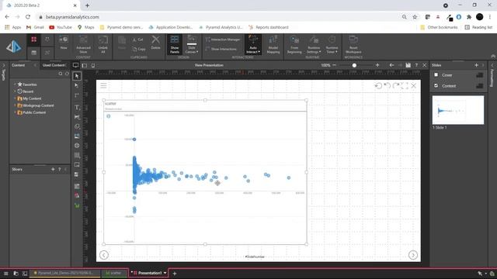This screenshot has height=279, width=497.
Task: Click the fullscreen icon on the slide
Action: (x=405, y=86)
